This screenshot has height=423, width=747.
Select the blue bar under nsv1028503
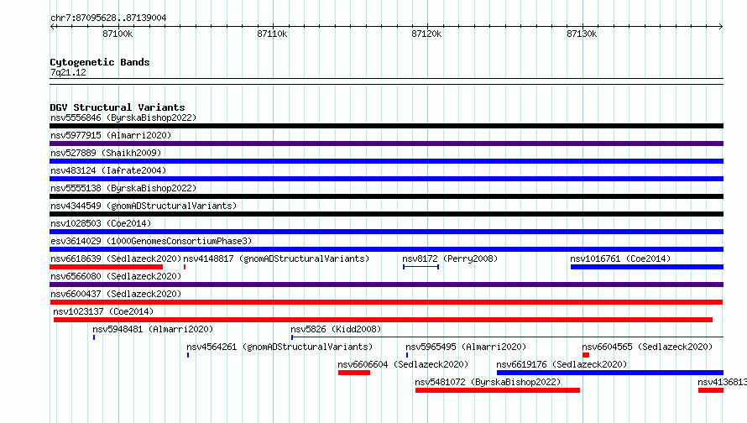pos(386,232)
